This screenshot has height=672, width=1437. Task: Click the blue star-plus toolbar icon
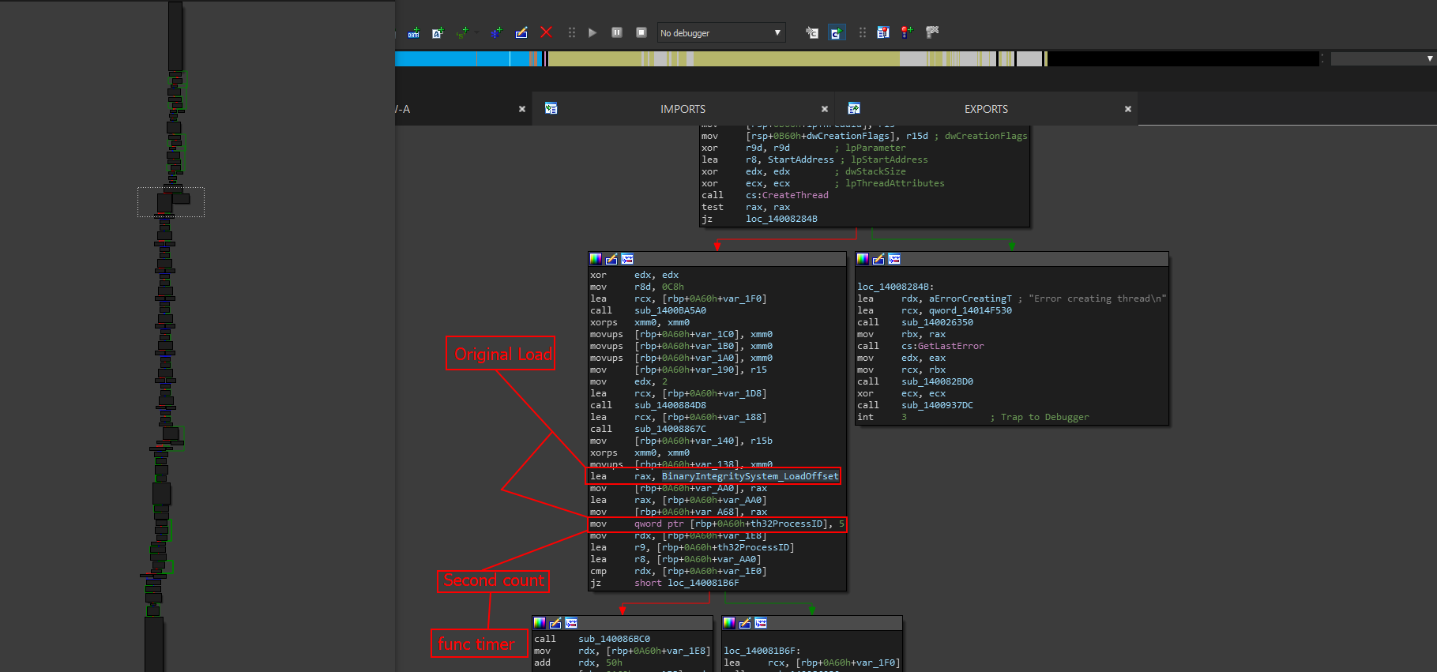[x=496, y=32]
